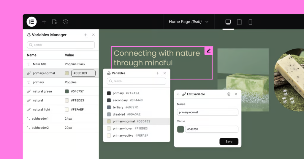Click the Variables Manager search field
This screenshot has width=304, height=159.
click(61, 45)
